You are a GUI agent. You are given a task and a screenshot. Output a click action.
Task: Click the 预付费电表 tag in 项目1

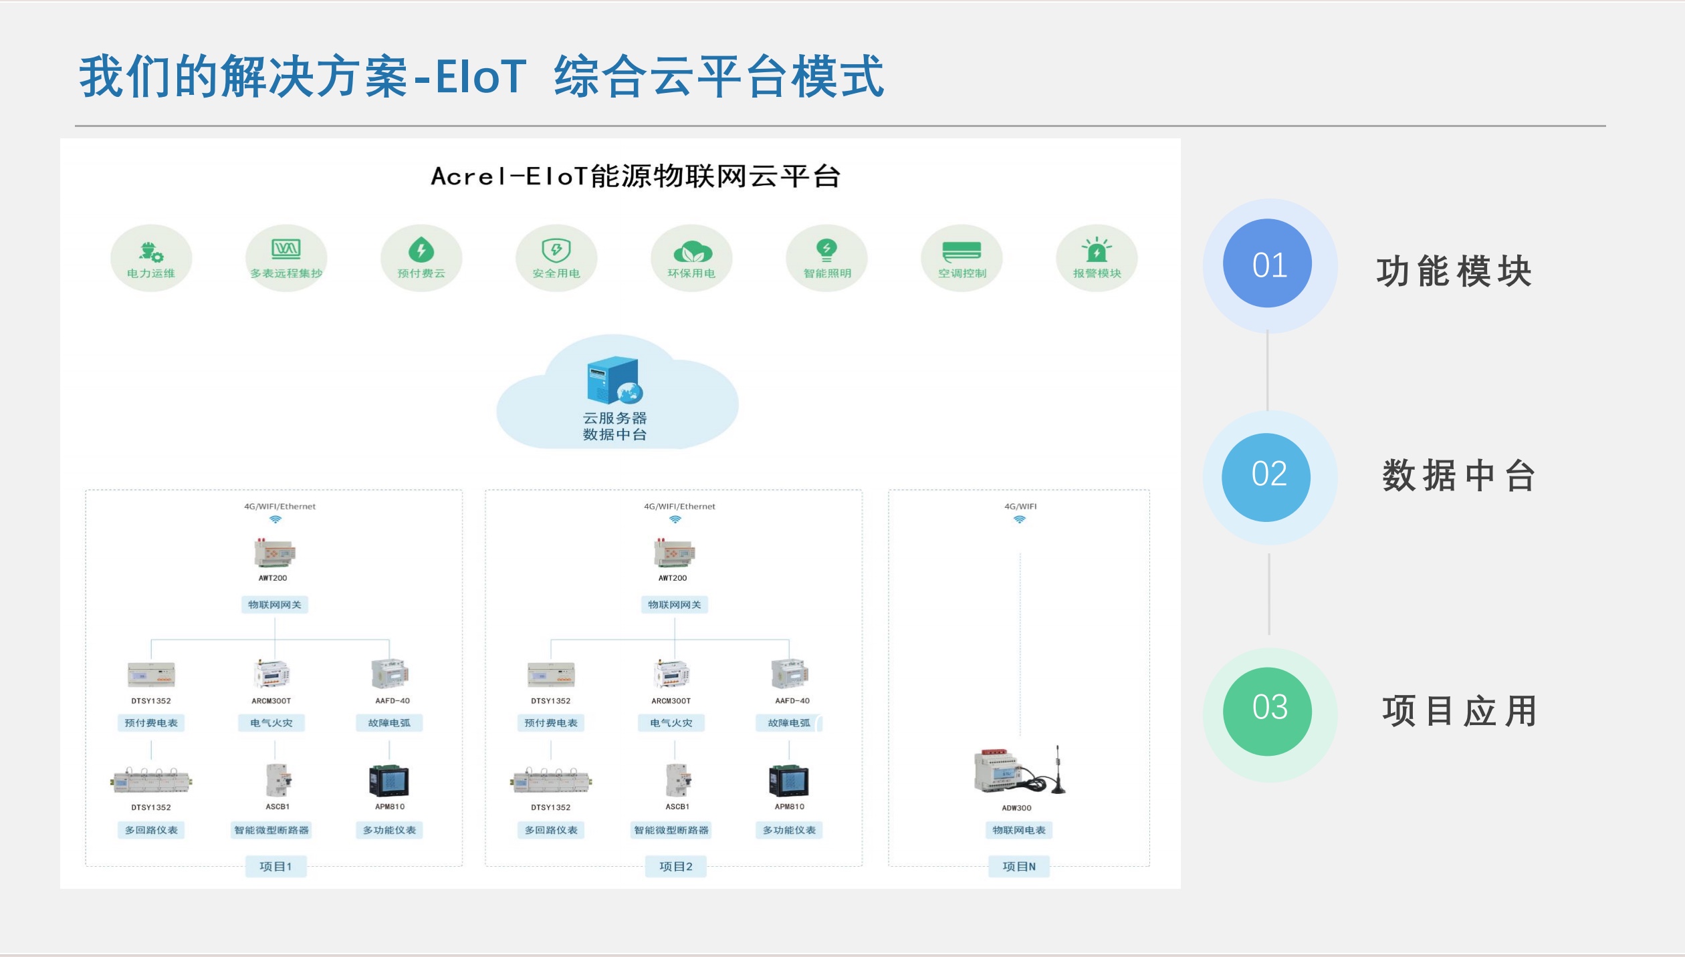(x=151, y=723)
